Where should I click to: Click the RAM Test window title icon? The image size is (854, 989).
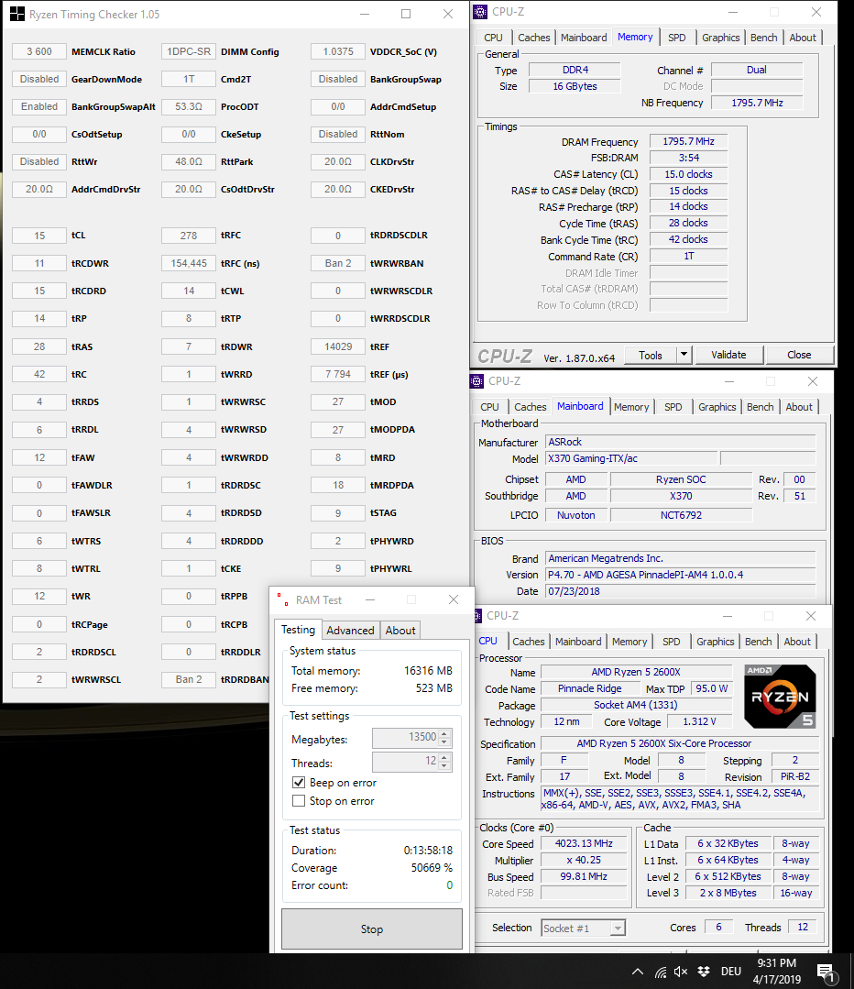point(282,599)
